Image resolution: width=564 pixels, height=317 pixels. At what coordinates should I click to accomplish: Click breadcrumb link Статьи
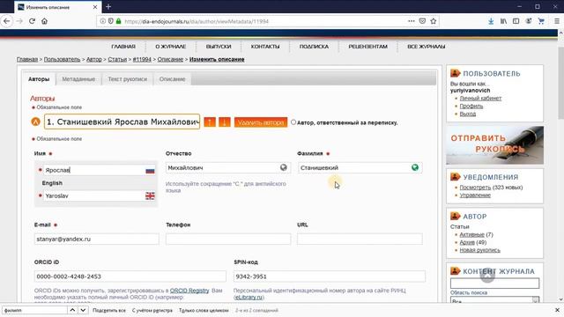117,59
